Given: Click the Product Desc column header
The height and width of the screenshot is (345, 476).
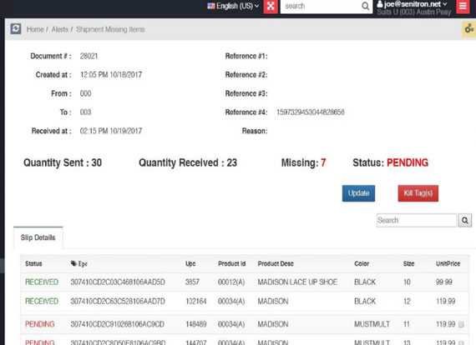Looking at the screenshot, I should click(x=276, y=263).
